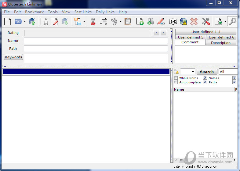
Task: Click the Search button
Action: 207,72
